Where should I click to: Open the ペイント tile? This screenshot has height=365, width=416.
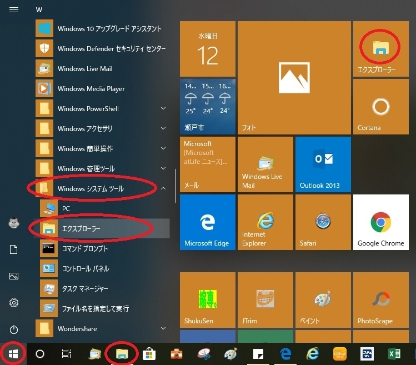pyautogui.click(x=323, y=300)
